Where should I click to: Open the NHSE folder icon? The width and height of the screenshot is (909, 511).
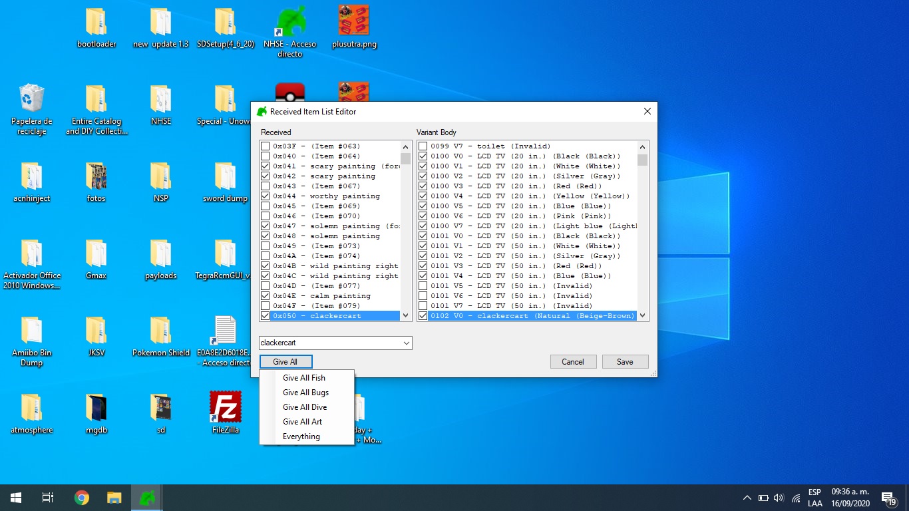click(160, 105)
